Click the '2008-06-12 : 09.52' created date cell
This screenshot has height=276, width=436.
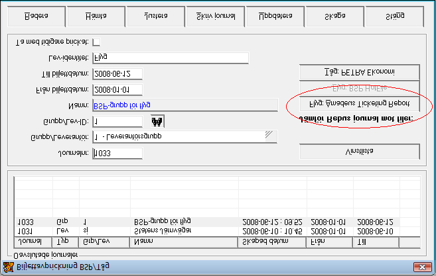(x=272, y=222)
